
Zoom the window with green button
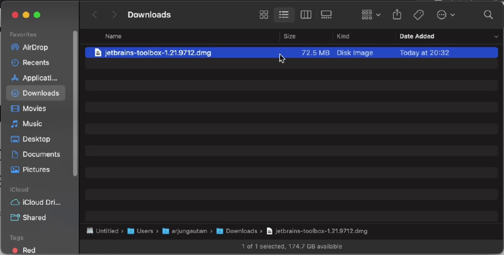click(x=37, y=15)
